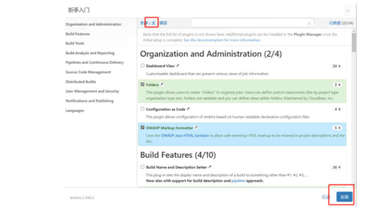The height and width of the screenshot is (209, 392).
Task: Show selected plugins via 已选择 link
Action: pyautogui.click(x=335, y=23)
